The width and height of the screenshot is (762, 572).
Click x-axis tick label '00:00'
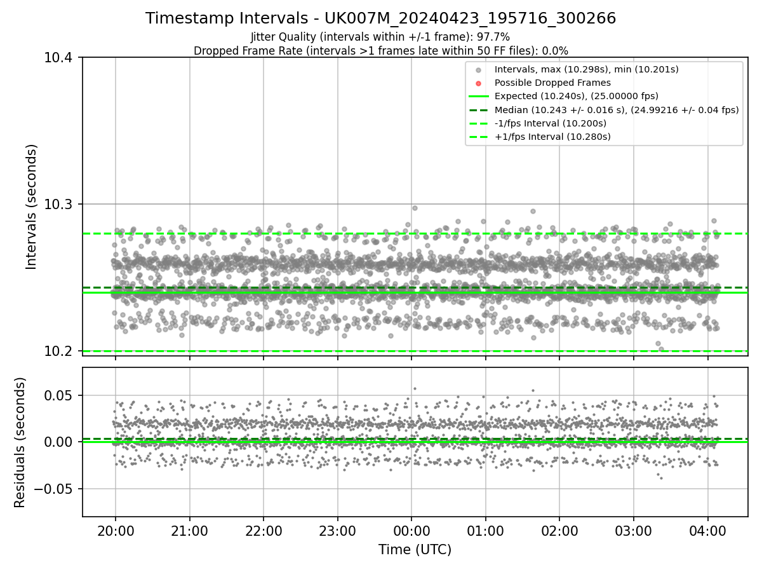tap(411, 530)
